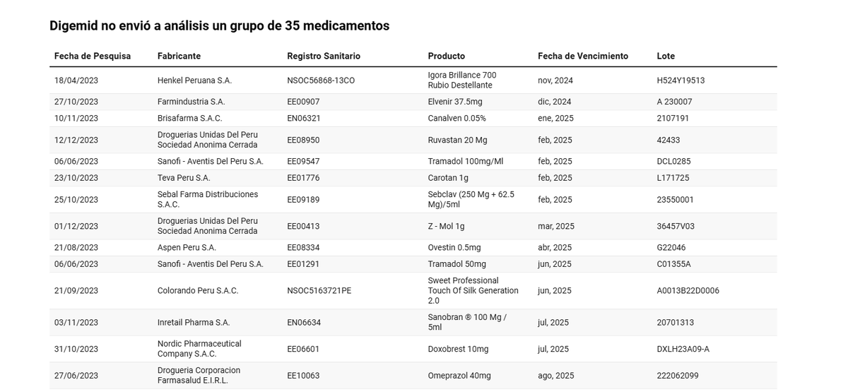Select lot A0013B22D0006
Image resolution: width=848 pixels, height=392 pixels.
point(688,290)
